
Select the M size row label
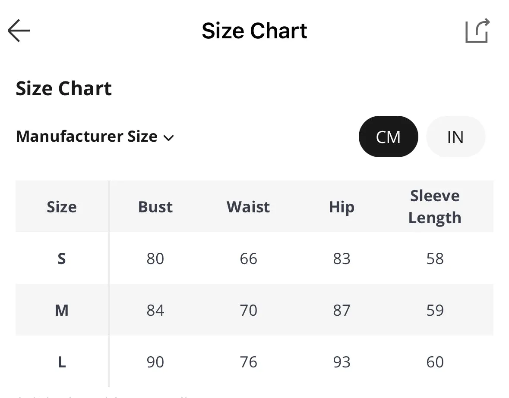pyautogui.click(x=62, y=310)
